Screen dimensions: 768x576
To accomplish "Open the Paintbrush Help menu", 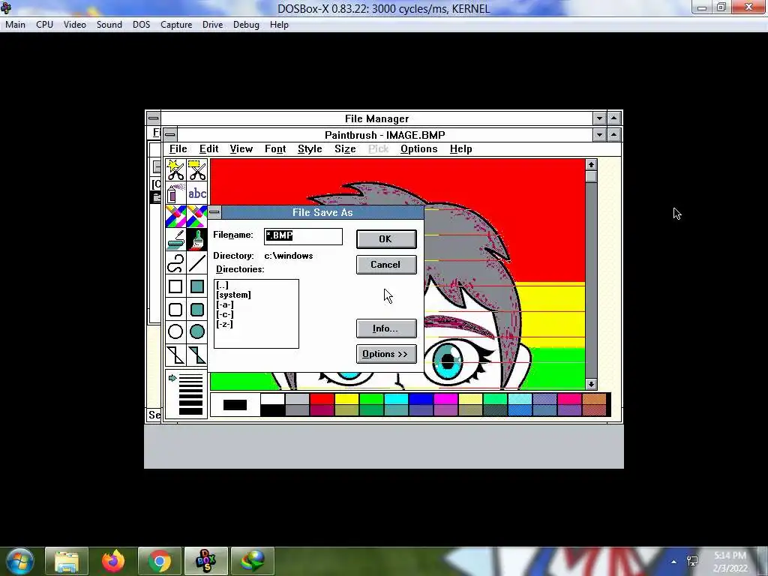I will tap(461, 149).
